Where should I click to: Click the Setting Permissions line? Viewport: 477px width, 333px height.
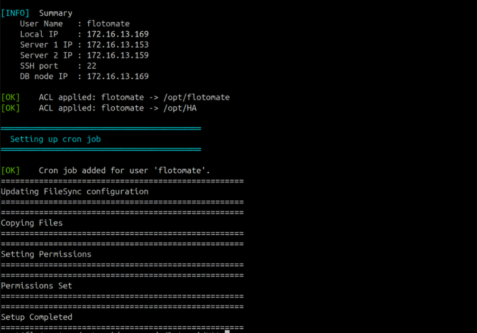[x=46, y=254]
